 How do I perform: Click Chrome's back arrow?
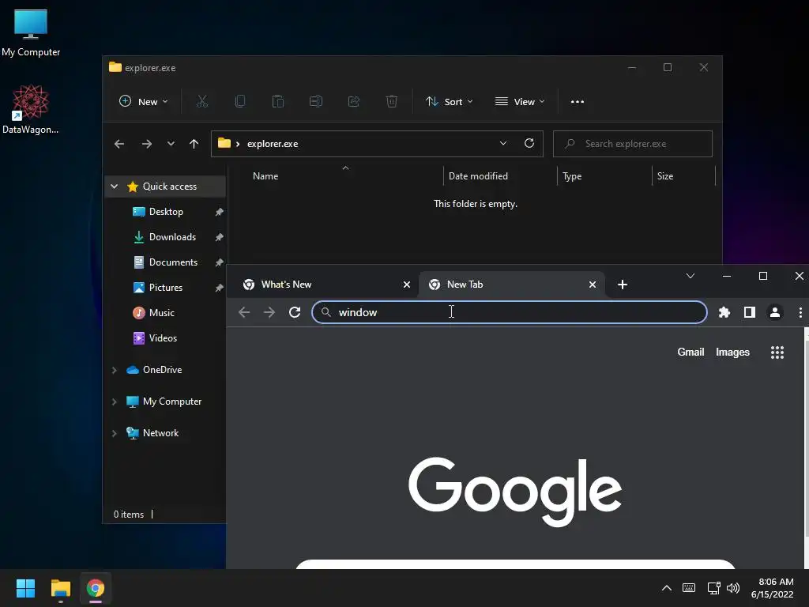point(244,312)
